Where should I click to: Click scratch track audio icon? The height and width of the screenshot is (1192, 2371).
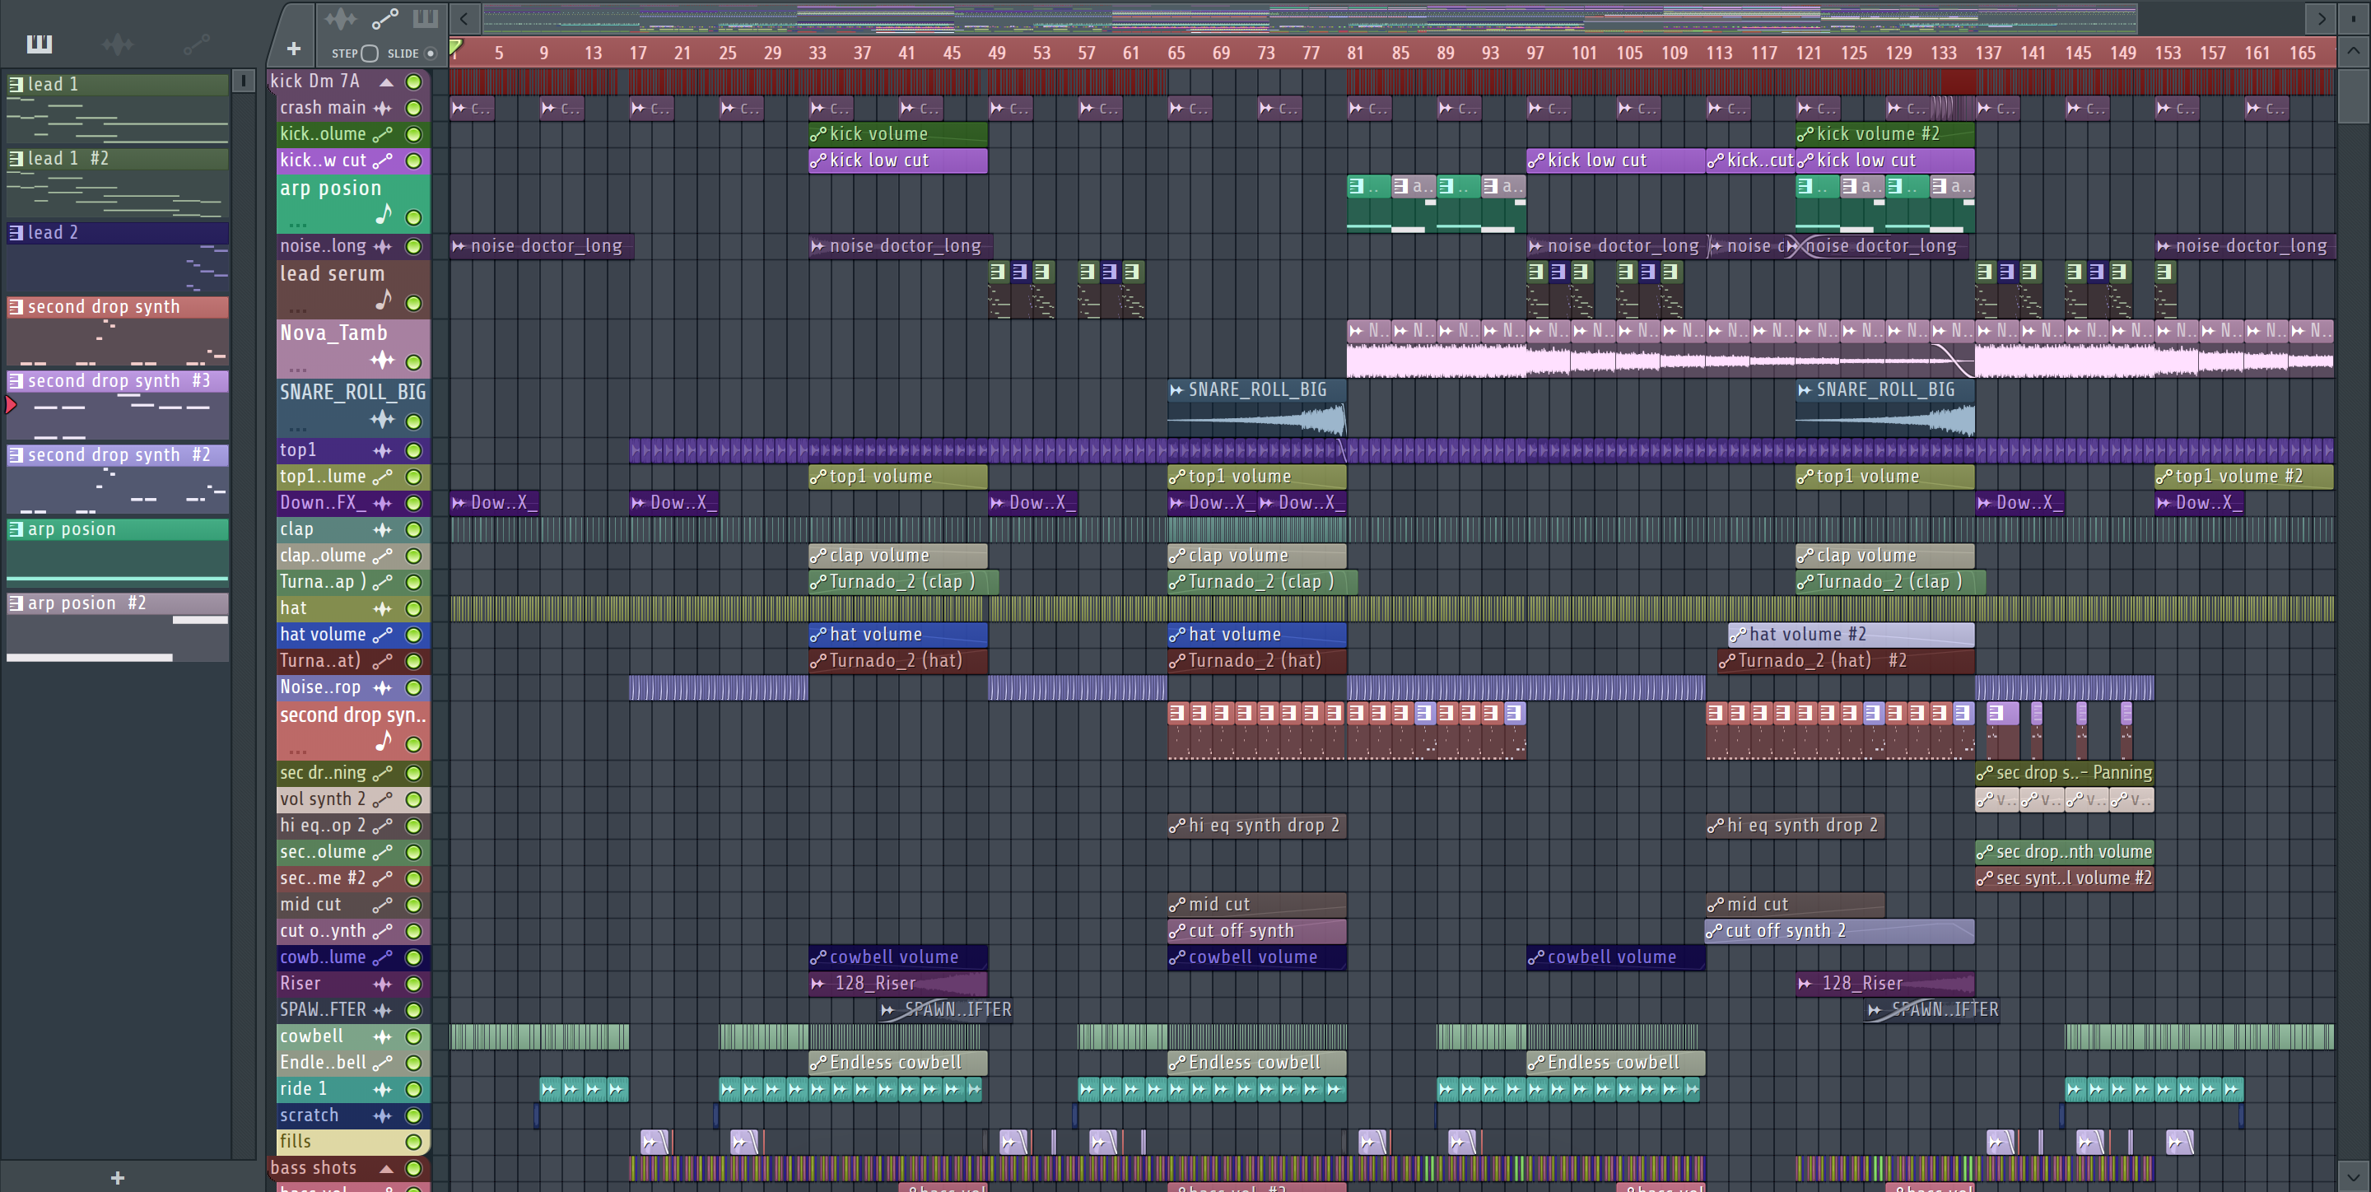pyautogui.click(x=382, y=1115)
